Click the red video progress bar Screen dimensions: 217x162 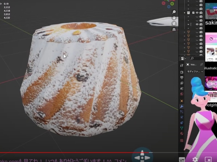(74, 152)
